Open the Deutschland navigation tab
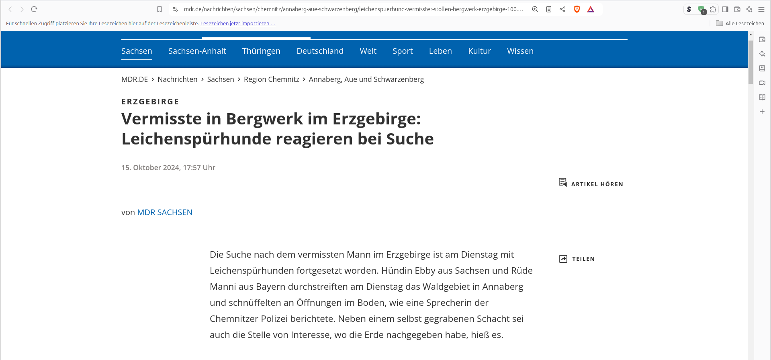This screenshot has height=360, width=771. [x=320, y=51]
